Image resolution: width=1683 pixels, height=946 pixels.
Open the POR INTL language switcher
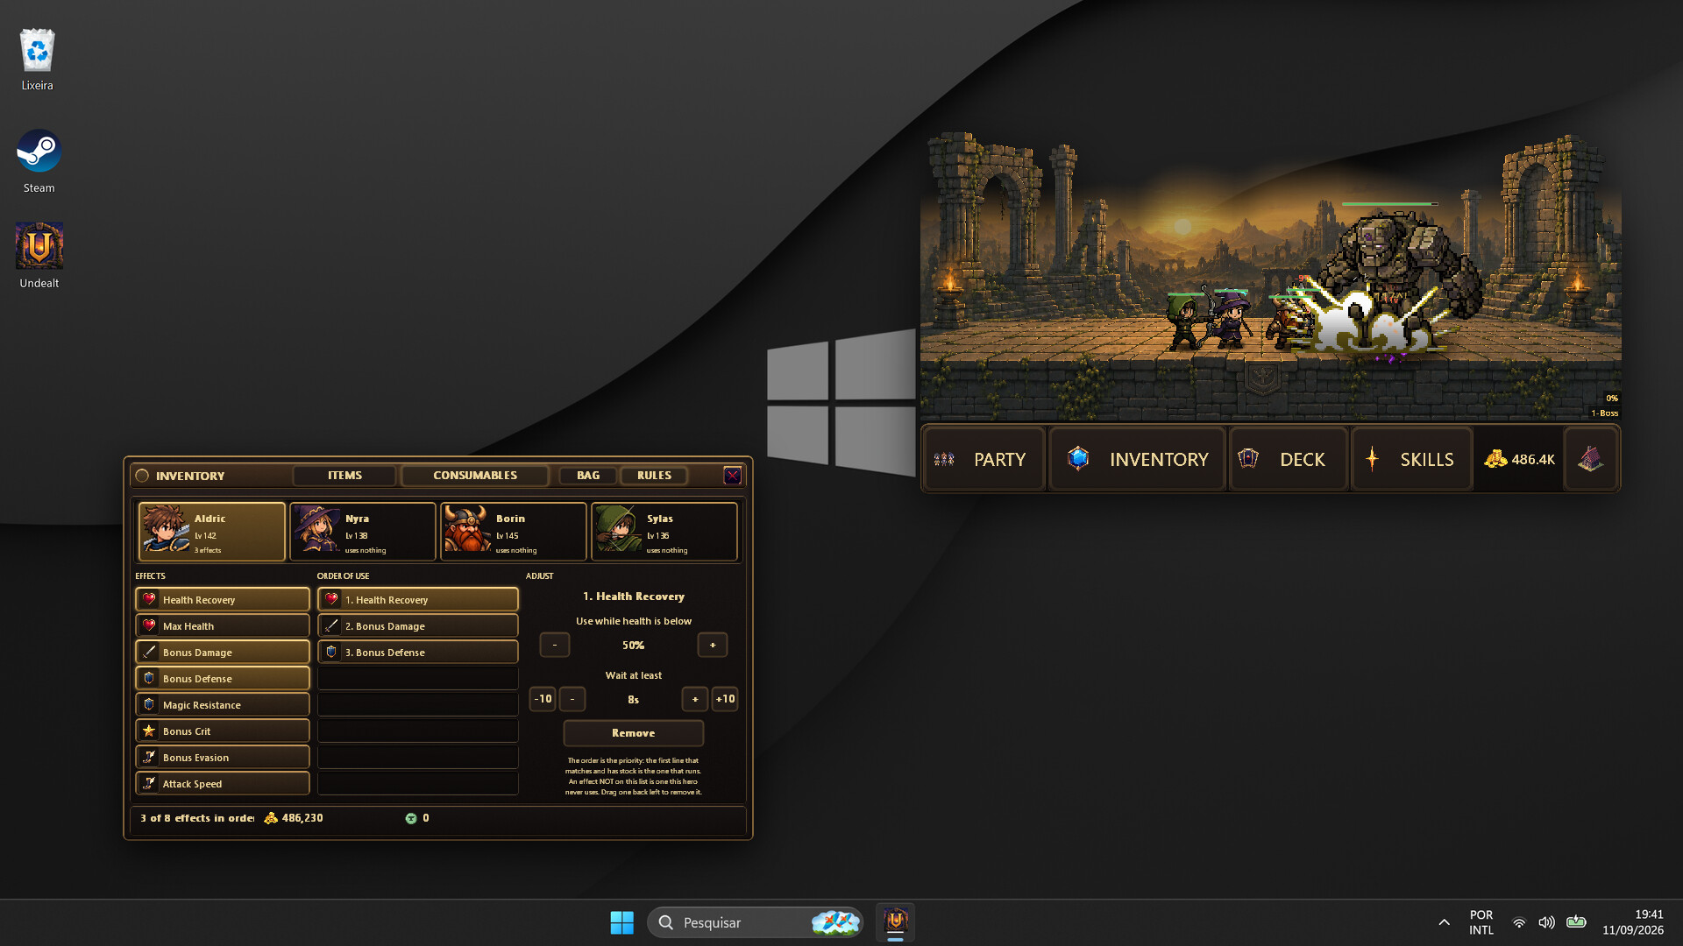(1481, 922)
